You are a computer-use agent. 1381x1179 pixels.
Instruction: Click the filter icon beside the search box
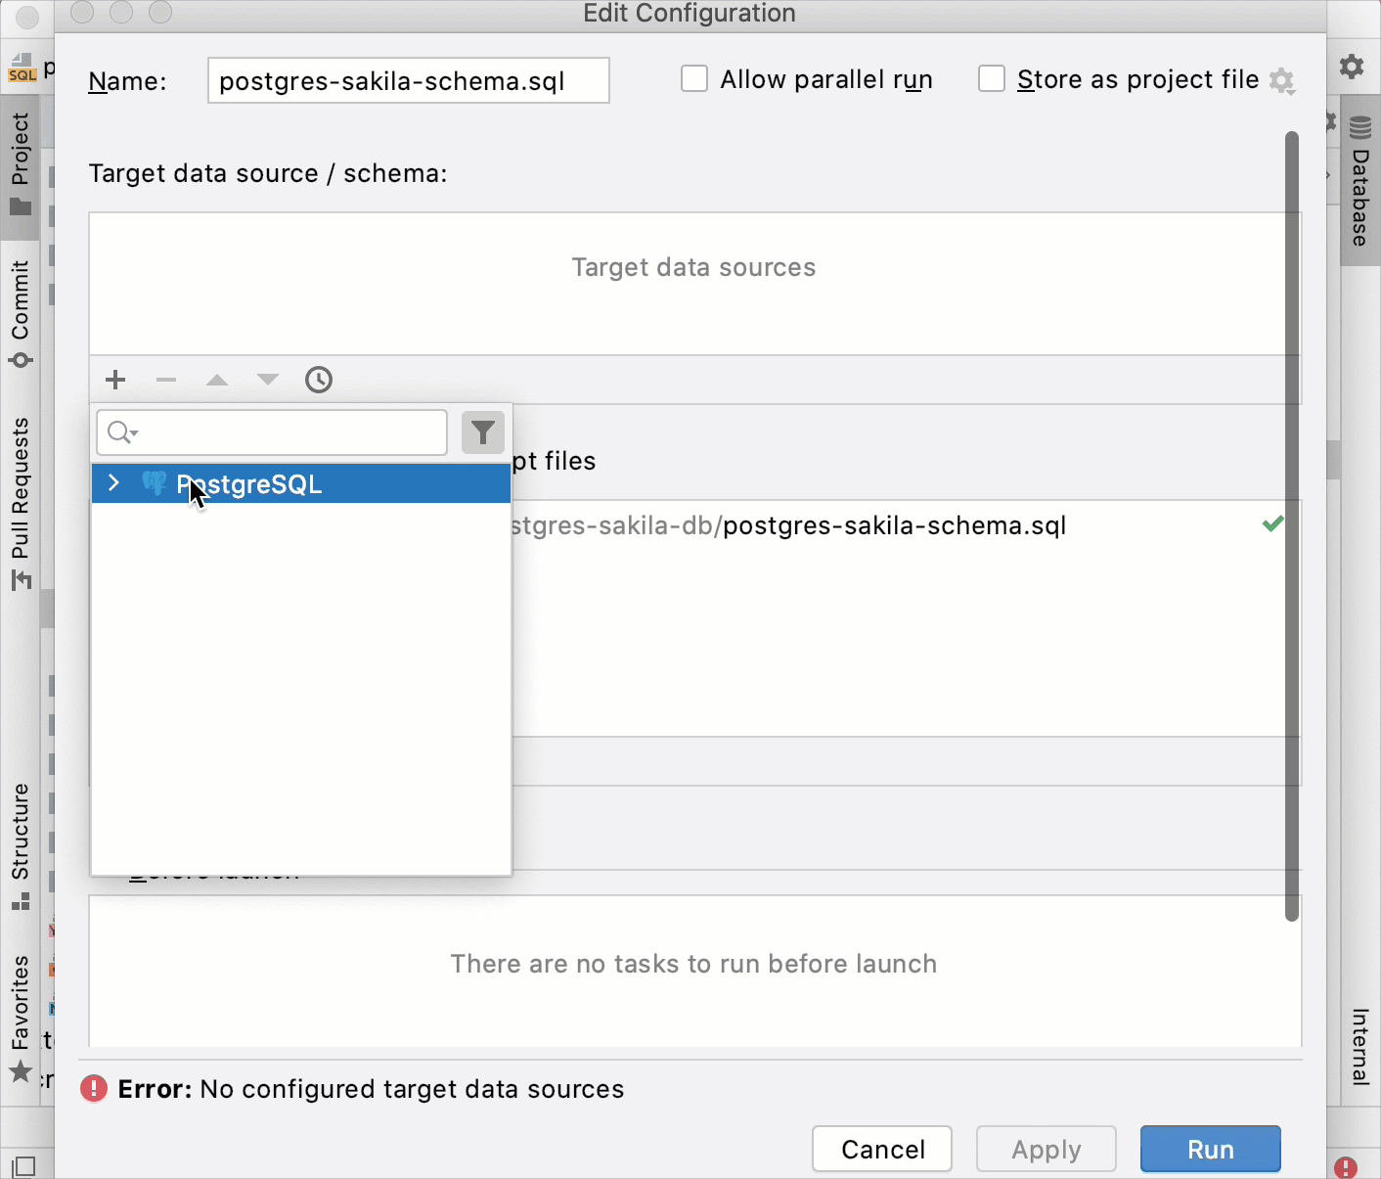pyautogui.click(x=482, y=431)
